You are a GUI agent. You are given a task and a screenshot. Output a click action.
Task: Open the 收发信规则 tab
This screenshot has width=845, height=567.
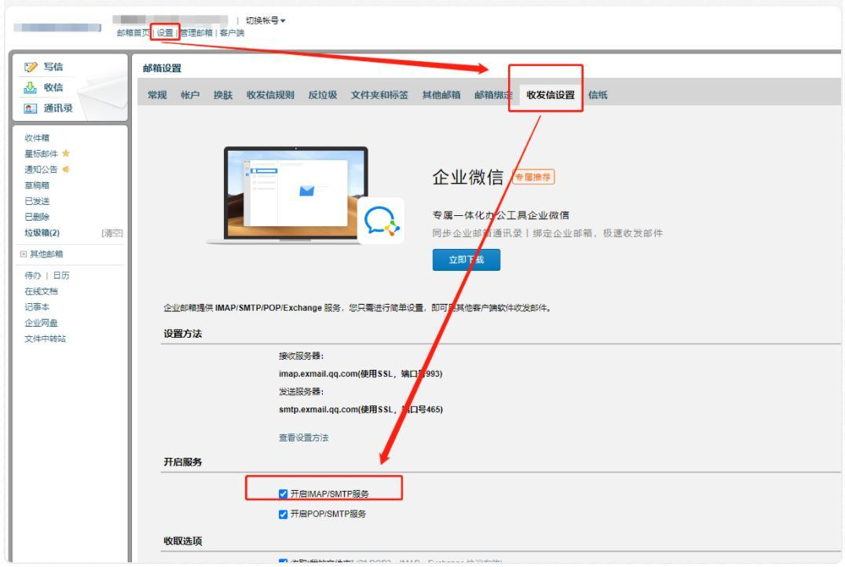(x=270, y=95)
